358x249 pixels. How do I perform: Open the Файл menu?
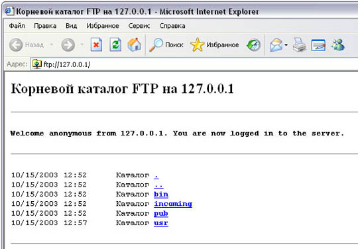(x=17, y=26)
